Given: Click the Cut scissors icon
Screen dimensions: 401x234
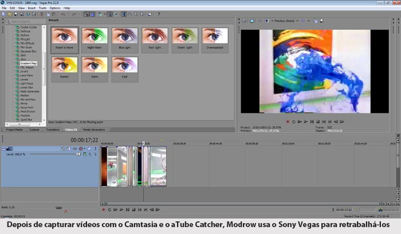Looking at the screenshot, I should coord(41,14).
